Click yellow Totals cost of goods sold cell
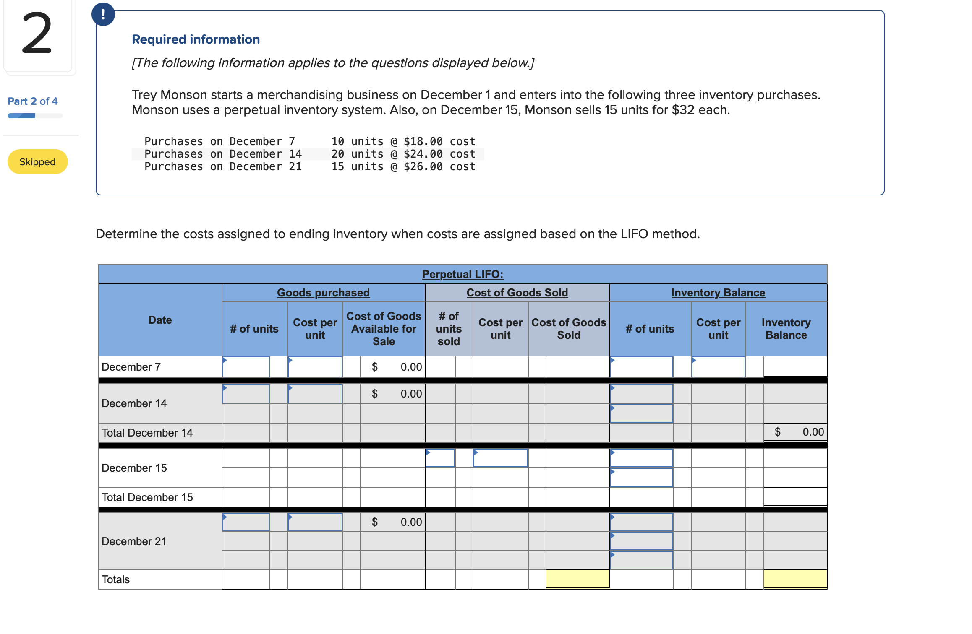 click(577, 579)
